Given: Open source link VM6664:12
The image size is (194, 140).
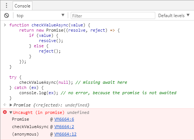Looking at the screenshot, I should click(65, 134).
